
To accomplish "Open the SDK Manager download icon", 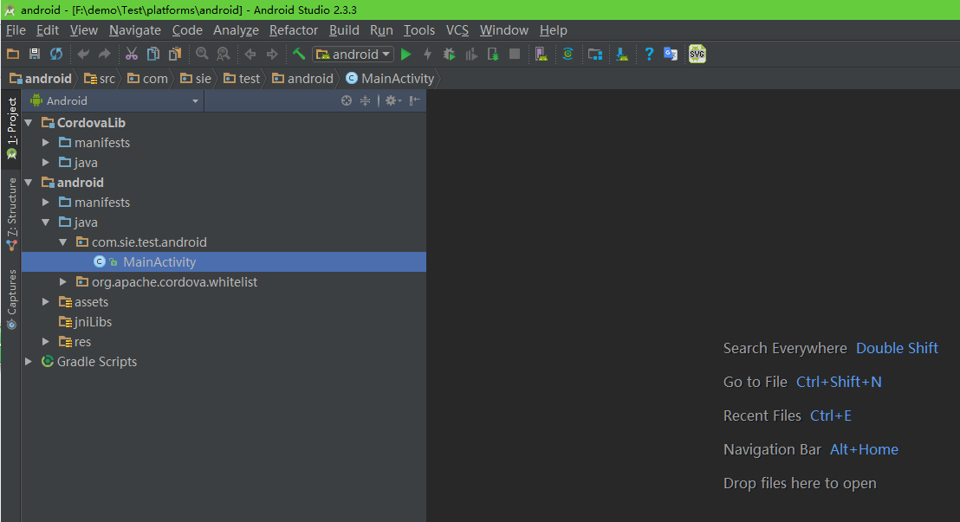I will coord(622,54).
